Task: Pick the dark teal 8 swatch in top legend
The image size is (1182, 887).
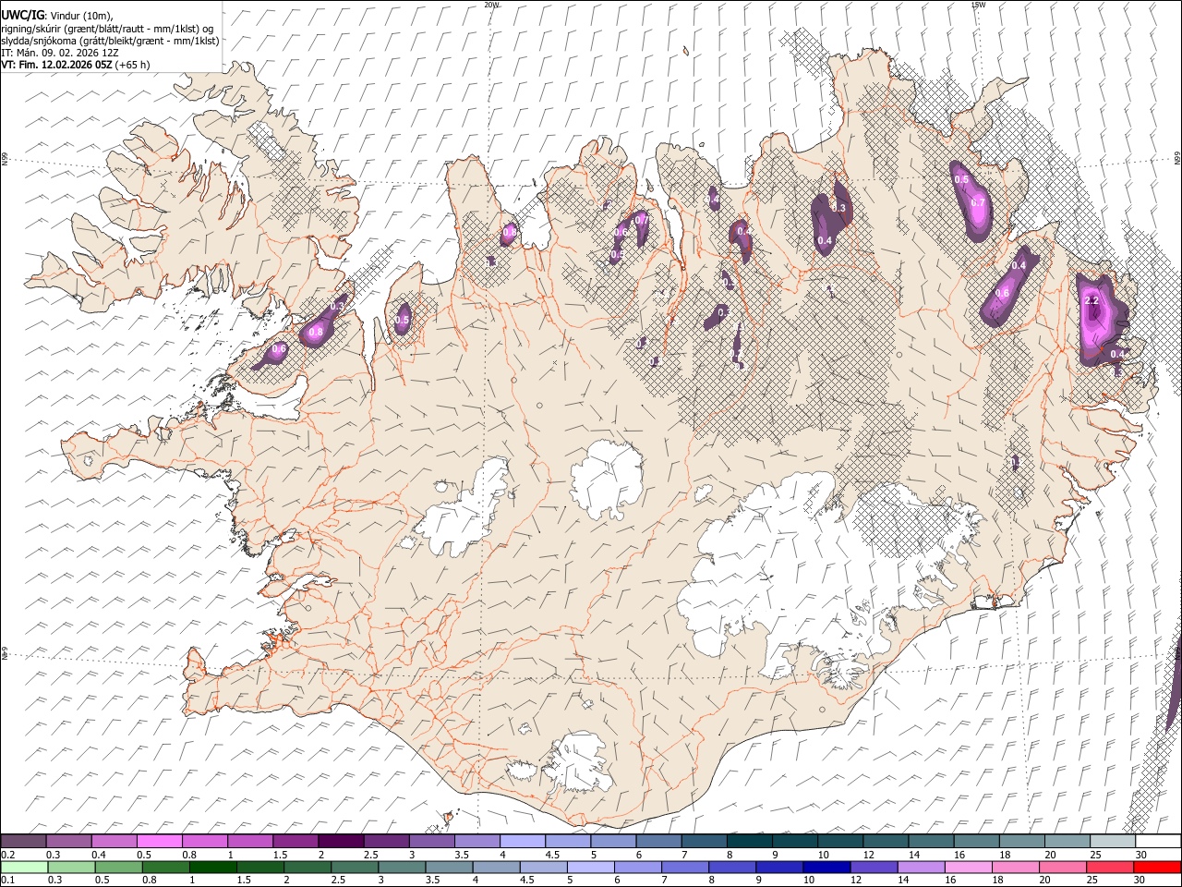Action: pos(750,842)
